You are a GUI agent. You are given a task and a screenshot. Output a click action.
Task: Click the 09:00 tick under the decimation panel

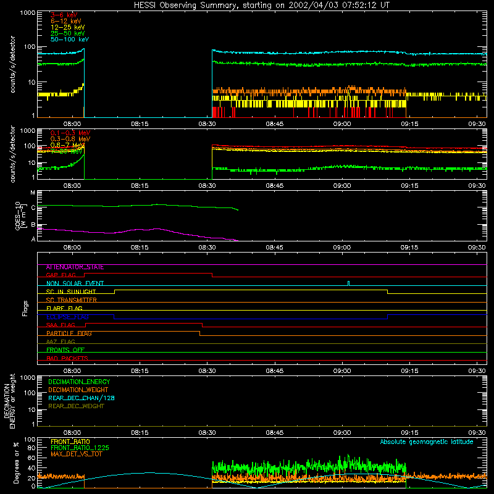tap(342, 433)
